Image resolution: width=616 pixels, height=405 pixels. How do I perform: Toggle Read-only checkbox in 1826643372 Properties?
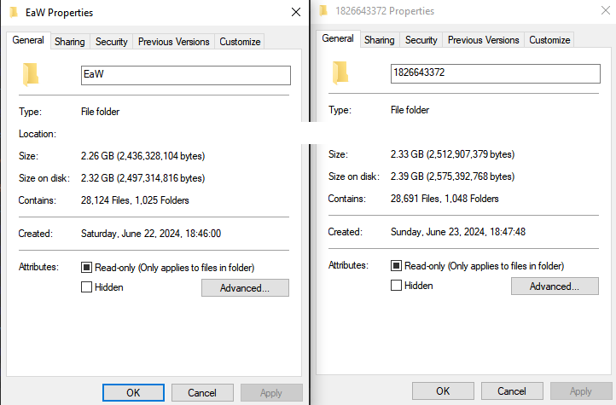(x=396, y=266)
